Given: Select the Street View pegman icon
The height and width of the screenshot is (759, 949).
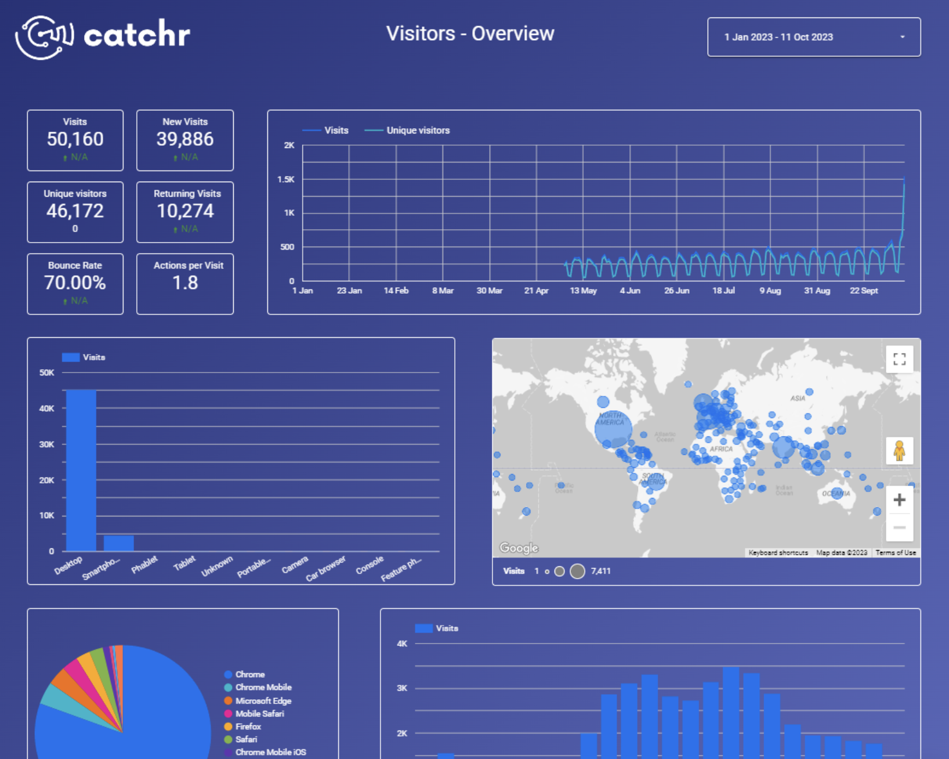Looking at the screenshot, I should 899,450.
